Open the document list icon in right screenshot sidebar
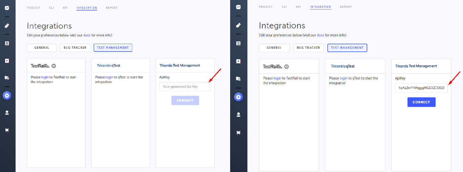The height and width of the screenshot is (172, 463). [x=239, y=43]
